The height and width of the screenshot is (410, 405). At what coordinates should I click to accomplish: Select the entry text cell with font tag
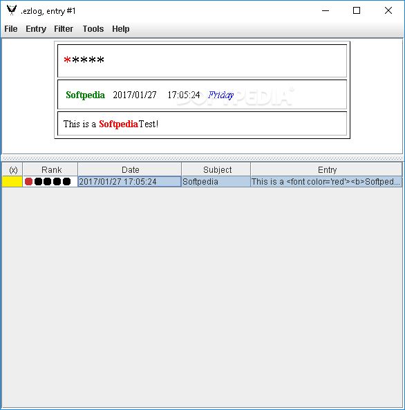coord(326,181)
